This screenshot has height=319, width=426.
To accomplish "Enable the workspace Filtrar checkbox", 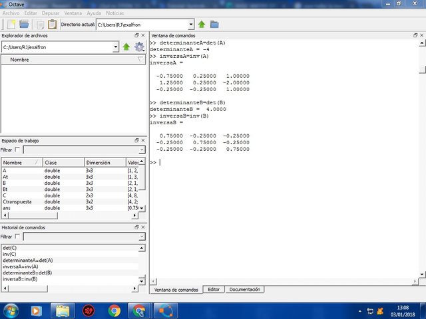I will coord(17,150).
